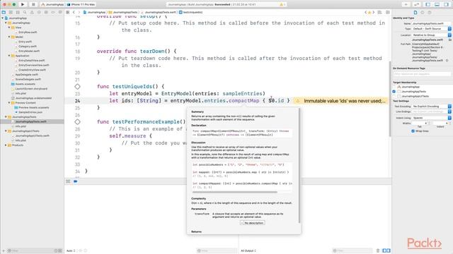Show the Quick Help inspector
453x254 pixels.
pyautogui.click(x=430, y=13)
